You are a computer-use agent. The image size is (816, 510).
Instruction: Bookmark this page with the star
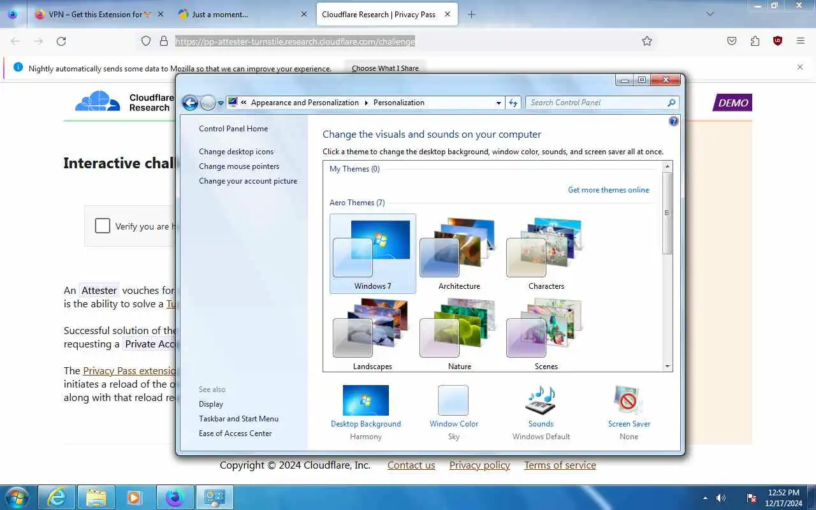click(647, 41)
